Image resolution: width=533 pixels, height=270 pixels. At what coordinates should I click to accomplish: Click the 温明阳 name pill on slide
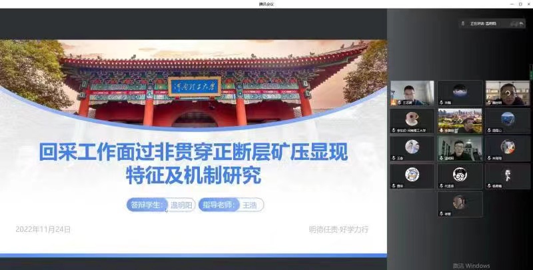[x=181, y=205]
